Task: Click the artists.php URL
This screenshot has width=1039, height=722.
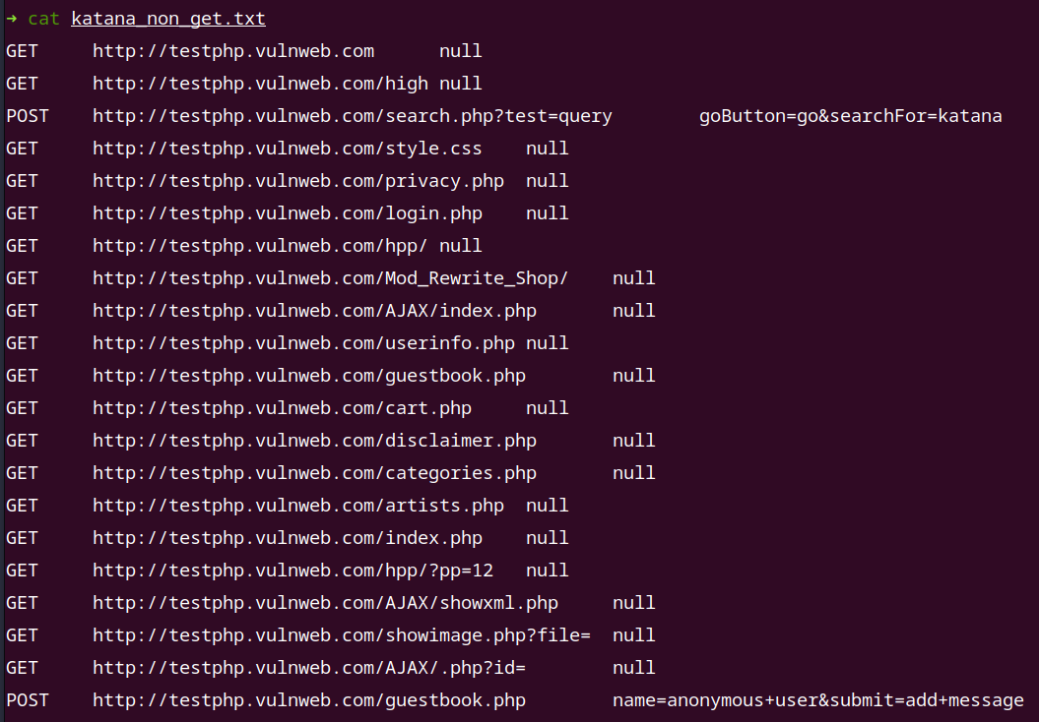Action: click(298, 505)
